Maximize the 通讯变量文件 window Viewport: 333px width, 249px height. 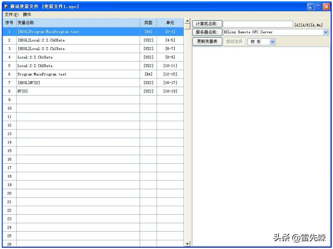point(318,6)
